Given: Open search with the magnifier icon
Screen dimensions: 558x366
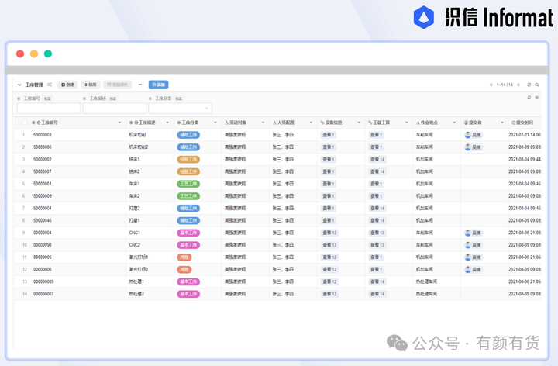Looking at the screenshot, I should tap(538, 85).
